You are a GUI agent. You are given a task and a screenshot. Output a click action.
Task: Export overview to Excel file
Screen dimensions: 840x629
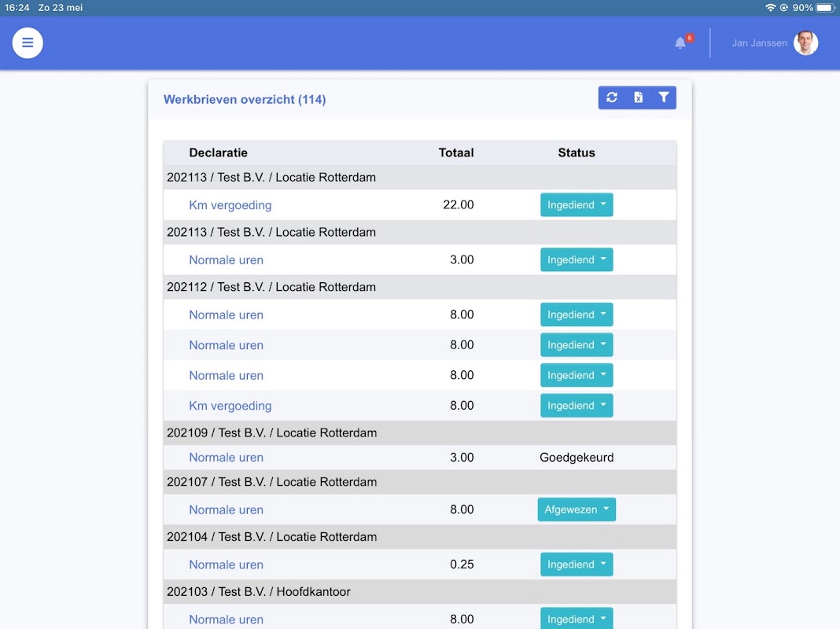tap(638, 97)
